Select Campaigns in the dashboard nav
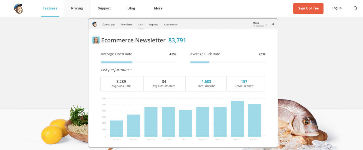This screenshot has height=150, width=363. pyautogui.click(x=109, y=25)
